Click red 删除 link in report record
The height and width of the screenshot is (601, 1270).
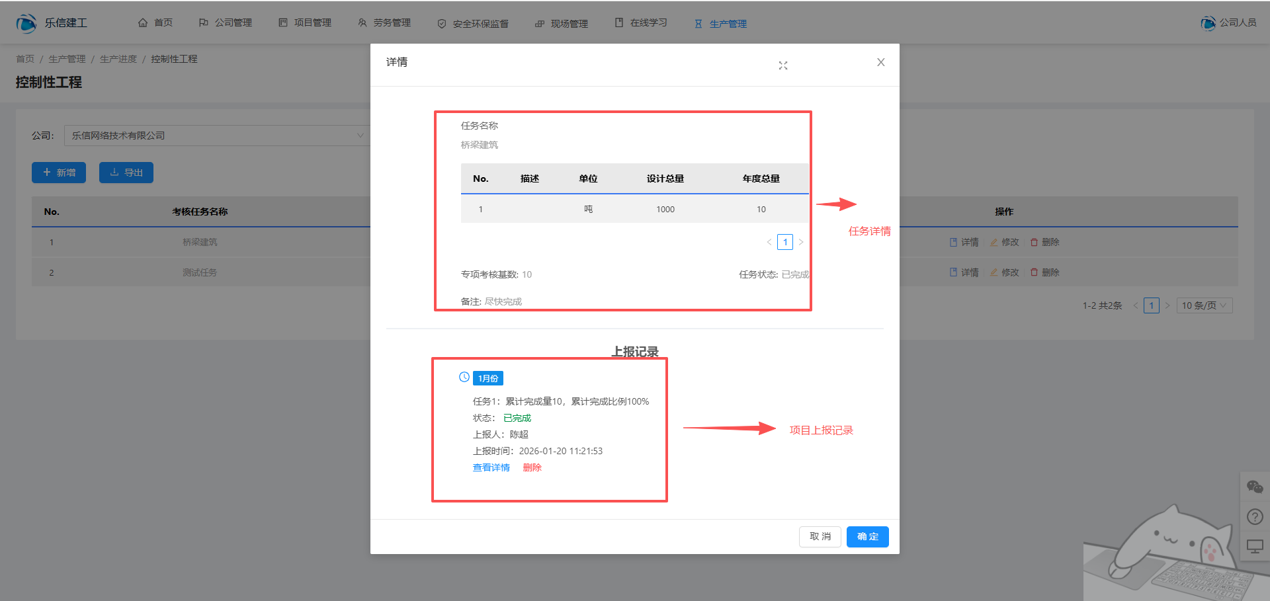[532, 467]
